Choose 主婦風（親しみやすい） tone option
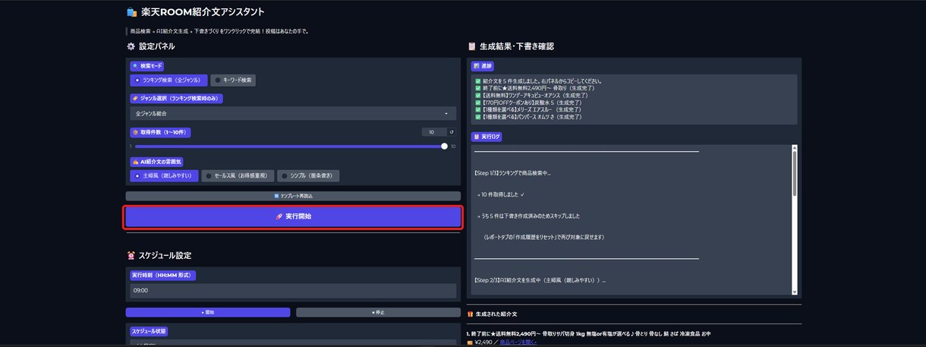The image size is (926, 347). pyautogui.click(x=164, y=176)
